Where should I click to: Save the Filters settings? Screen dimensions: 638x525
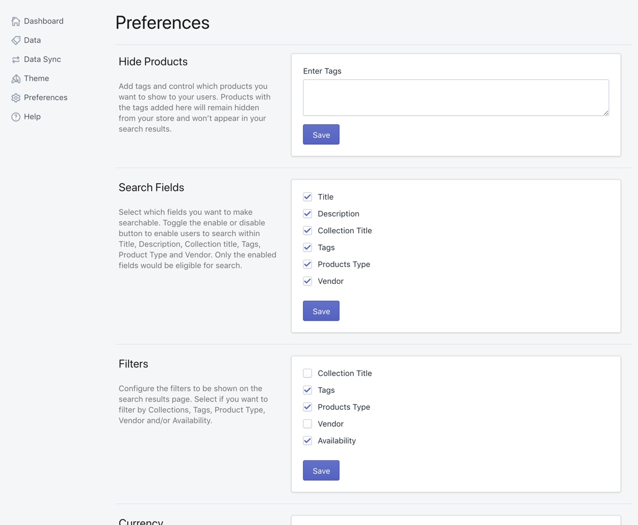point(321,471)
